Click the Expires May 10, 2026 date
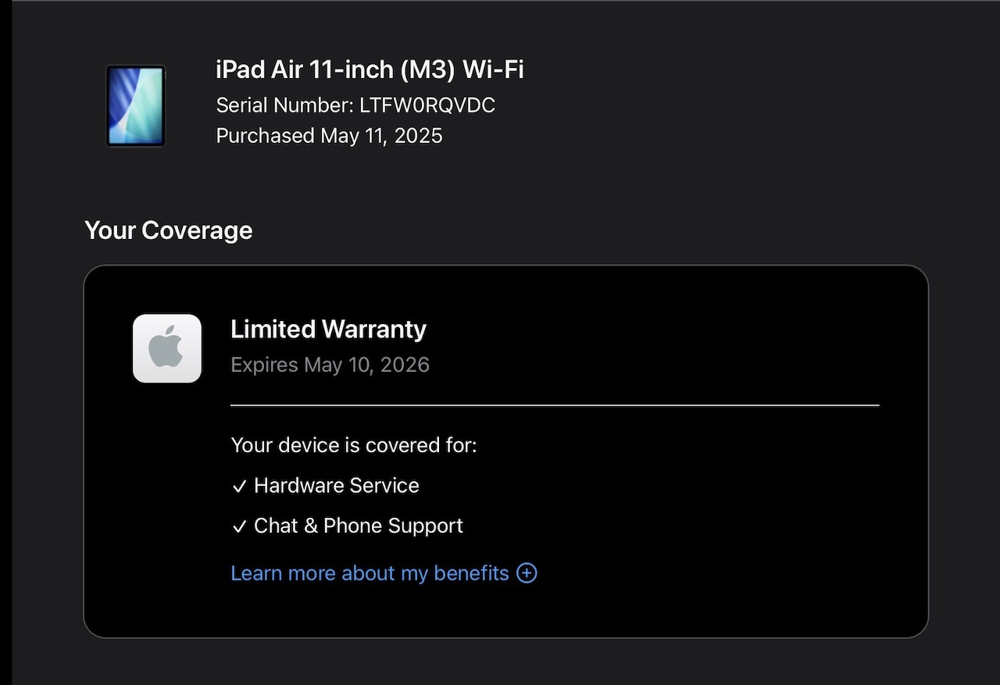This screenshot has height=685, width=1000. pyautogui.click(x=330, y=365)
